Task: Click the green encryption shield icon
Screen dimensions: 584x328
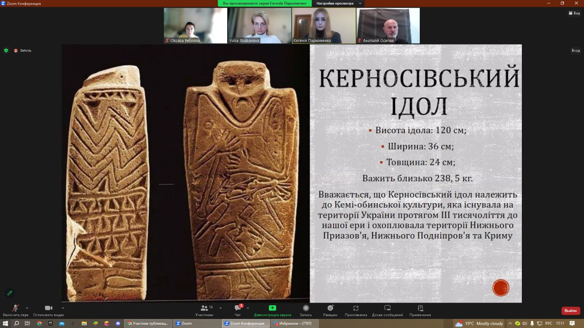Action: pos(6,51)
